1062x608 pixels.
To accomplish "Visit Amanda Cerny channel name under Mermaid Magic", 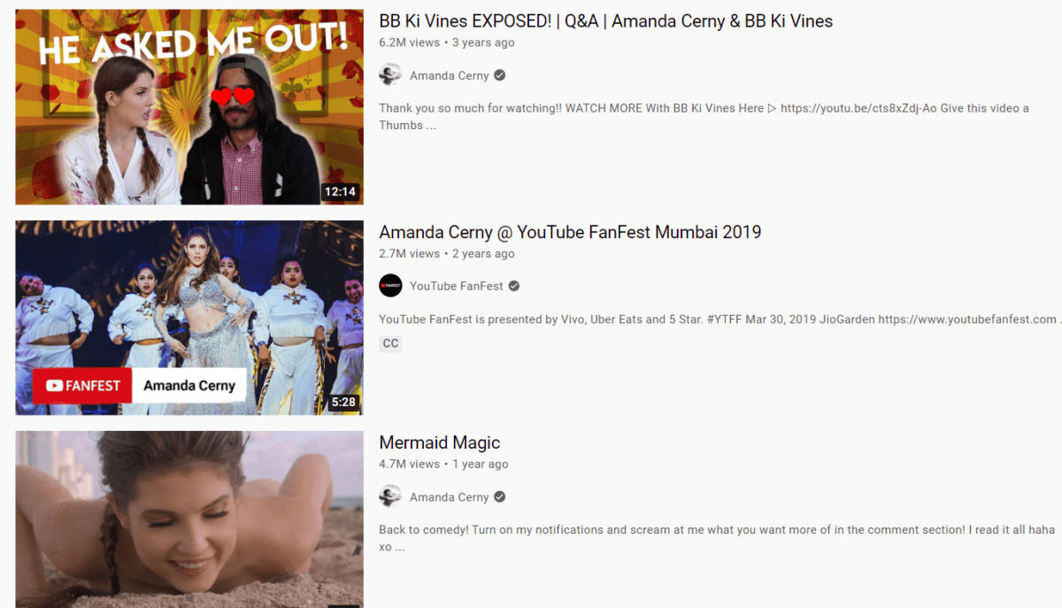I will [x=450, y=497].
